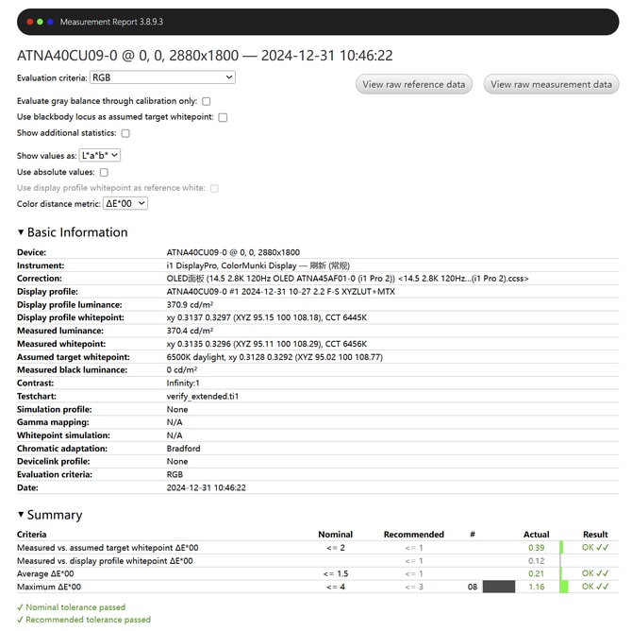Click the dark gray swatch for patch 08
Viewport: 632px width, 631px height.
point(499,587)
